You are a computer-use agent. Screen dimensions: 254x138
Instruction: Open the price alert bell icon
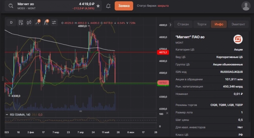108,6
